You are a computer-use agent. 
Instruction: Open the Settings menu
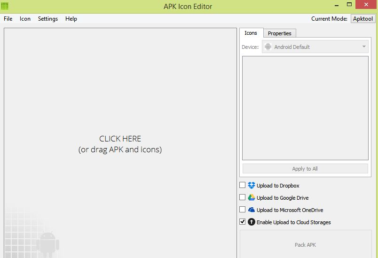pos(48,19)
